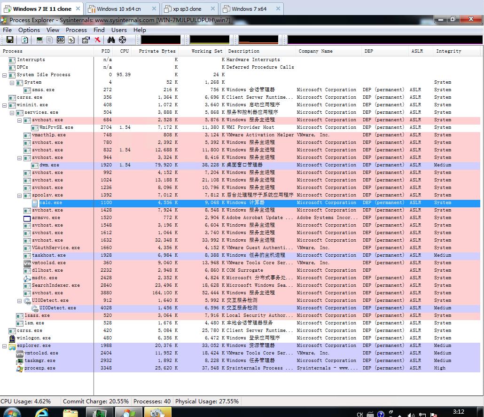Click the View DLLs or Handles toolbar icon
This screenshot has height=417, width=484.
pos(71,40)
